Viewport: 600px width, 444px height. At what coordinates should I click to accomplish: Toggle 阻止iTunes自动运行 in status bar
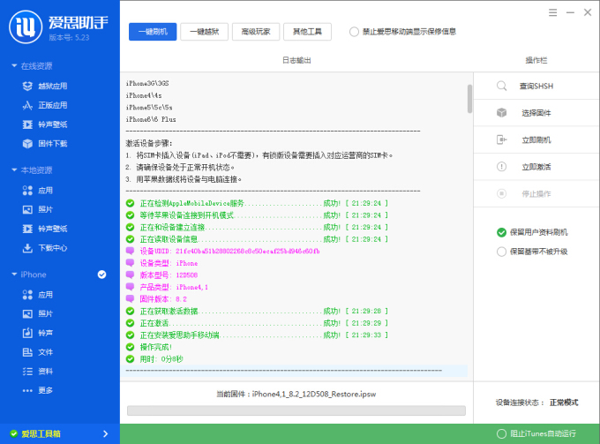pos(502,433)
